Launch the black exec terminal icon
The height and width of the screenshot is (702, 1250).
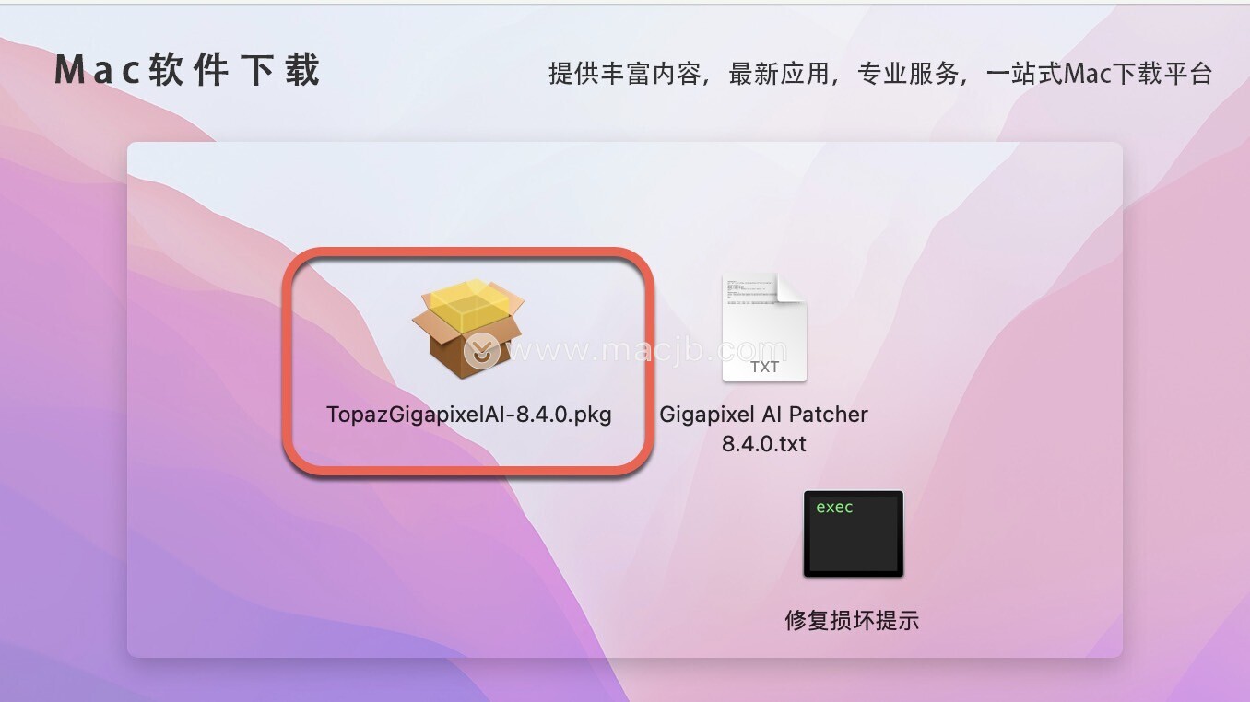854,533
